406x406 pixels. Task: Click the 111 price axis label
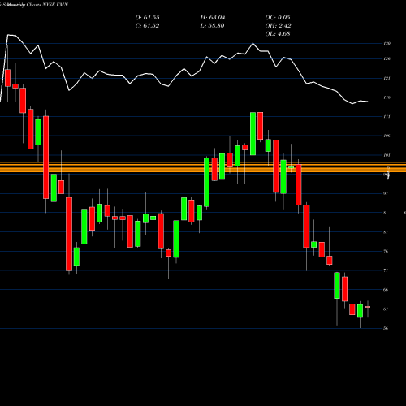click(x=387, y=117)
